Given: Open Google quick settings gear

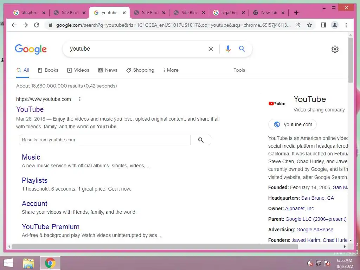Looking at the screenshot, I should click(335, 49).
